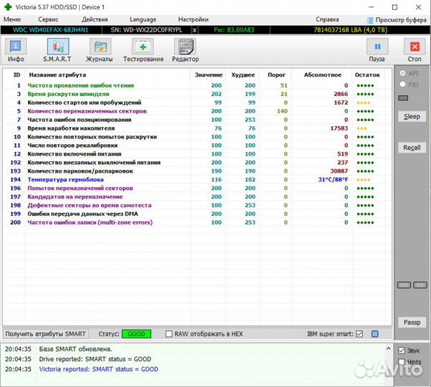Open the Language menu

(143, 19)
